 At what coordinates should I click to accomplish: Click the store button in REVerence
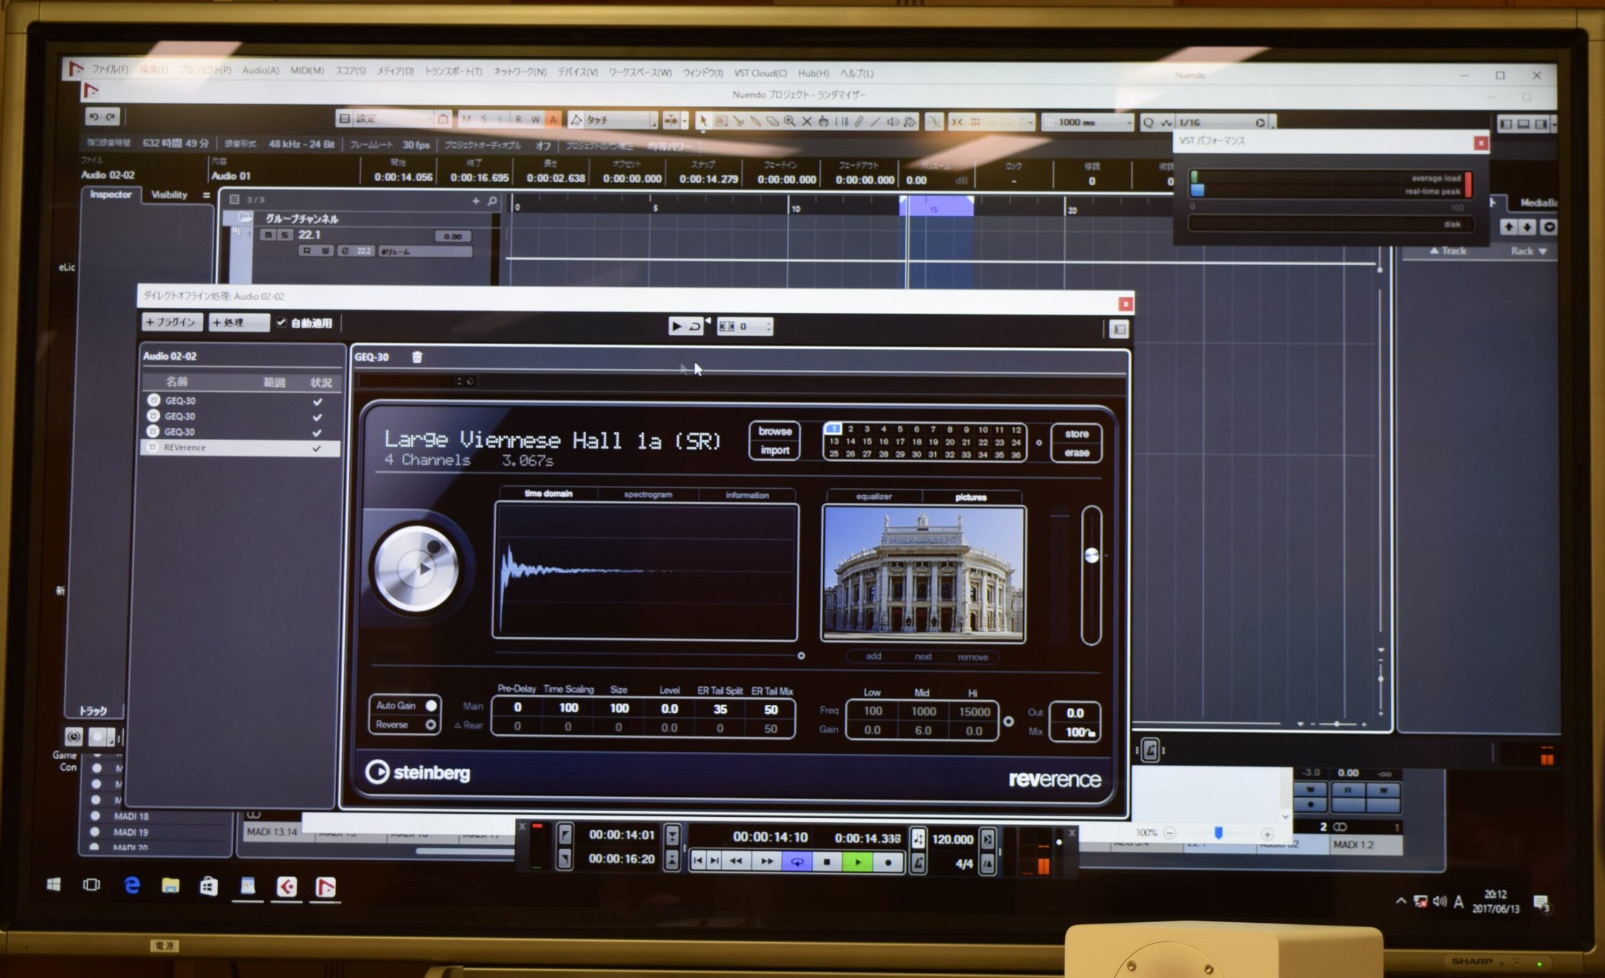[1076, 434]
